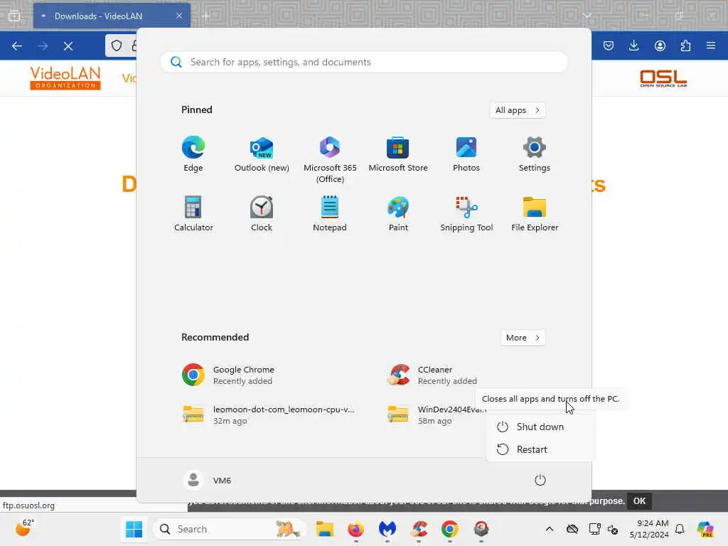Open Malwarebytes from the taskbar
The height and width of the screenshot is (546, 728).
point(387,529)
